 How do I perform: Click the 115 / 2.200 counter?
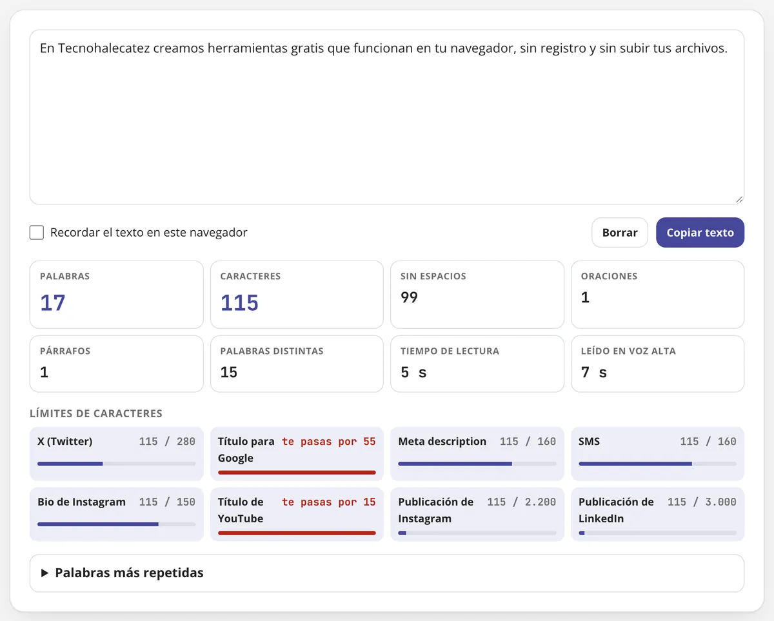pos(522,502)
